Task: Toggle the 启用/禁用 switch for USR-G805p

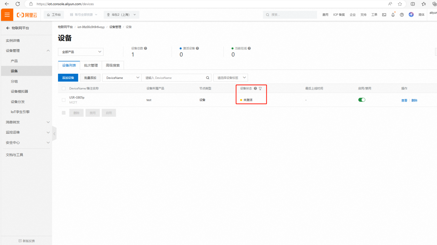Action: point(362,100)
